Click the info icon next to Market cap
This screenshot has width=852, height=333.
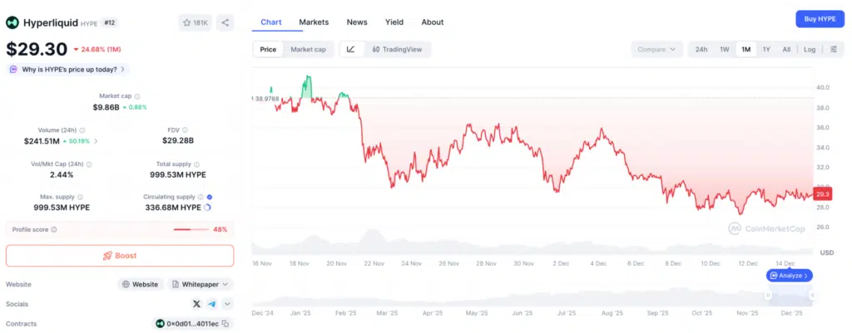click(x=137, y=96)
